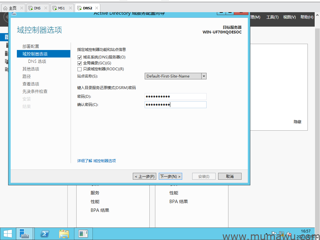320x240 pixels.
Task: Uncheck the 域名系统(DNS)服务器 checkbox
Action: 79,57
